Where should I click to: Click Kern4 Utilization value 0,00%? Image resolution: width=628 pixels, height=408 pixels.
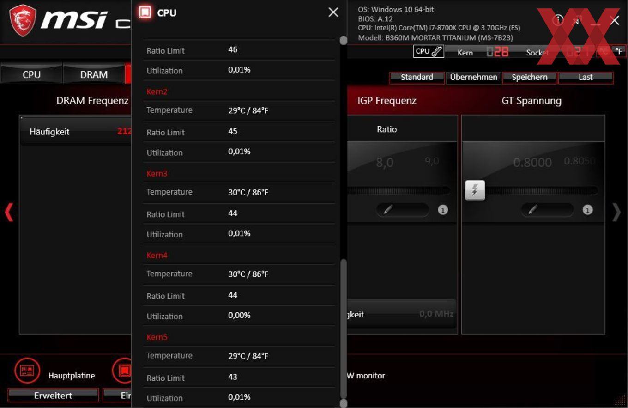(239, 315)
